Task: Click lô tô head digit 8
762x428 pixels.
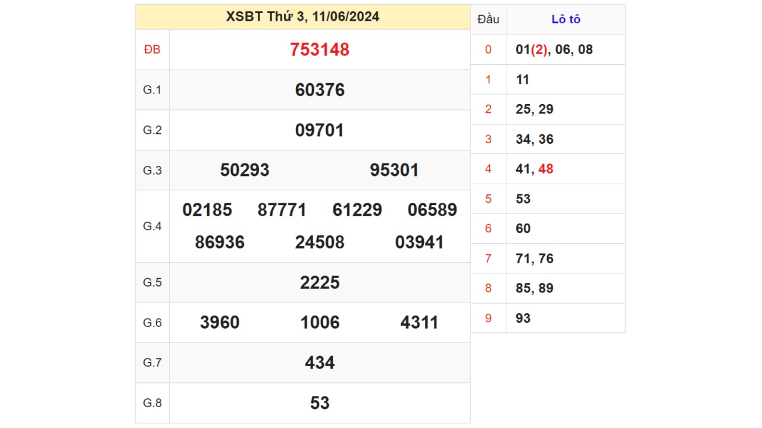Action: [488, 288]
